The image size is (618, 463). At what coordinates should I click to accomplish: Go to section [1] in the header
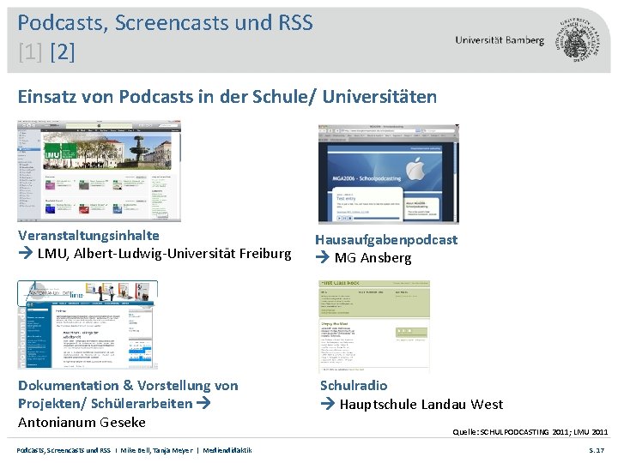[30, 52]
